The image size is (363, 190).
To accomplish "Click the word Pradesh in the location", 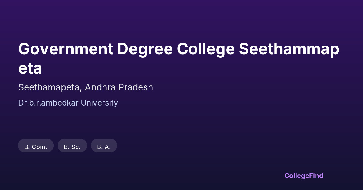I will pyautogui.click(x=136, y=87).
